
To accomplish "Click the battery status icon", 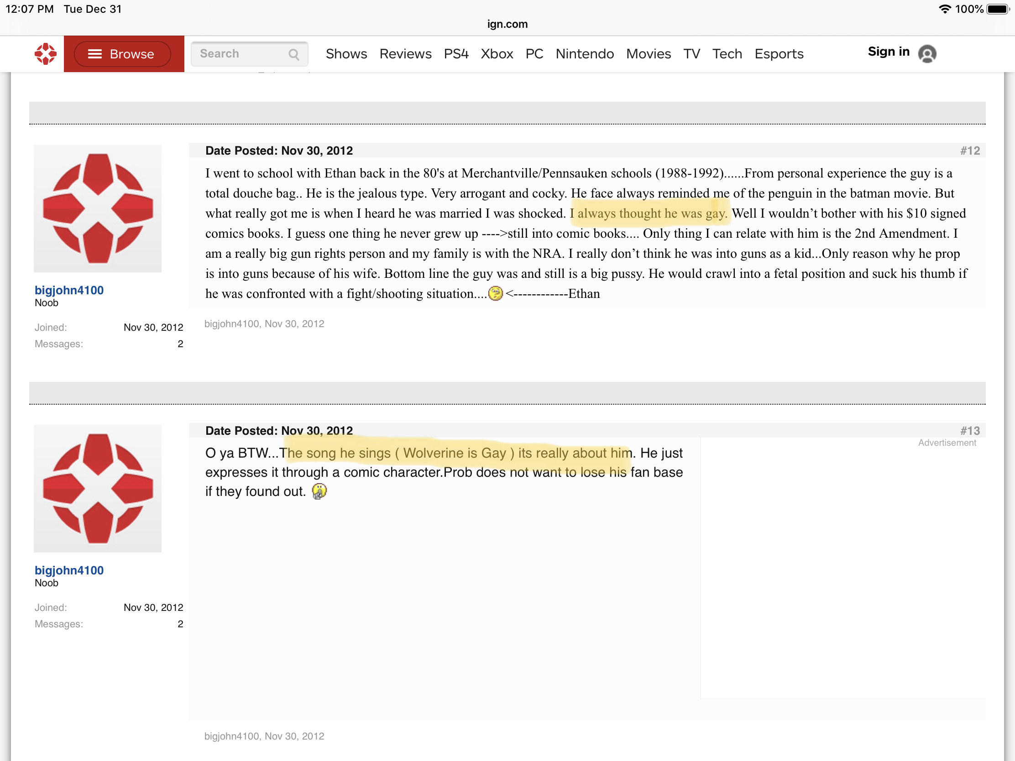I will [x=998, y=9].
